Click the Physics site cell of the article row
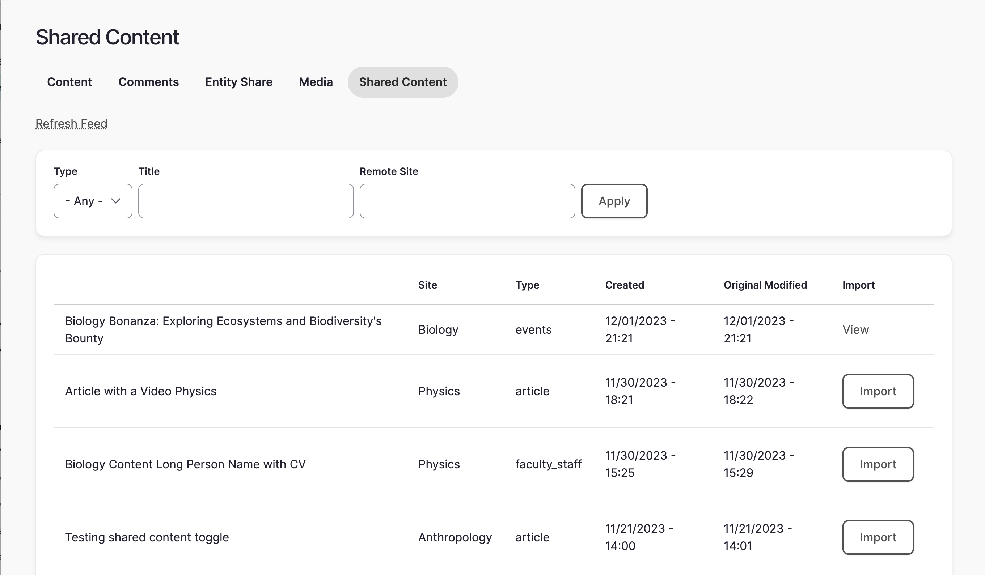985x575 pixels. 439,391
